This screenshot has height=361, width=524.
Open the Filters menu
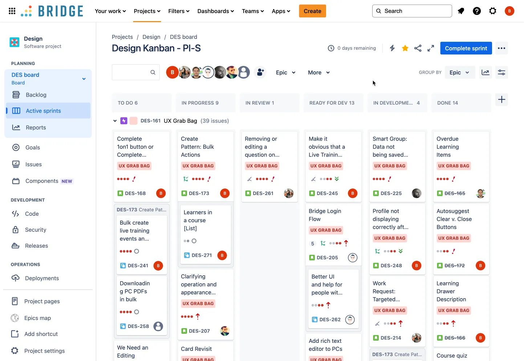[x=179, y=11]
